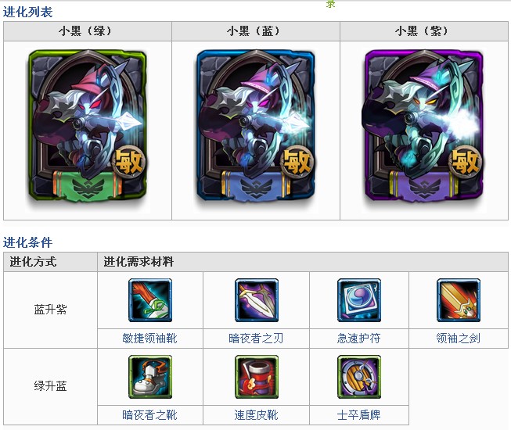Open the 急速护符 text link
The height and width of the screenshot is (430, 511).
(x=359, y=339)
